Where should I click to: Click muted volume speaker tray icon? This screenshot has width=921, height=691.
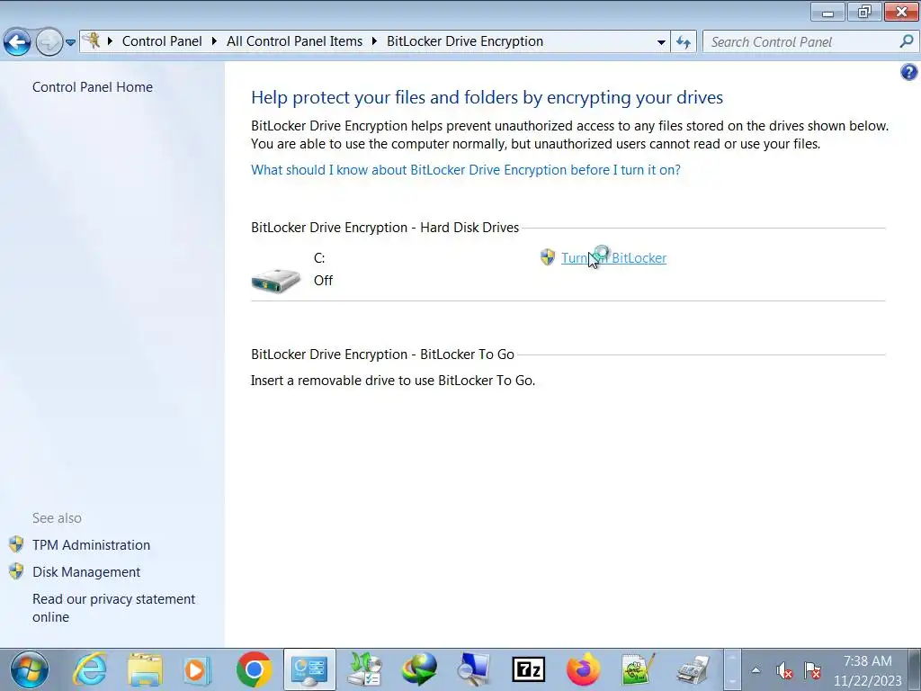tap(783, 669)
